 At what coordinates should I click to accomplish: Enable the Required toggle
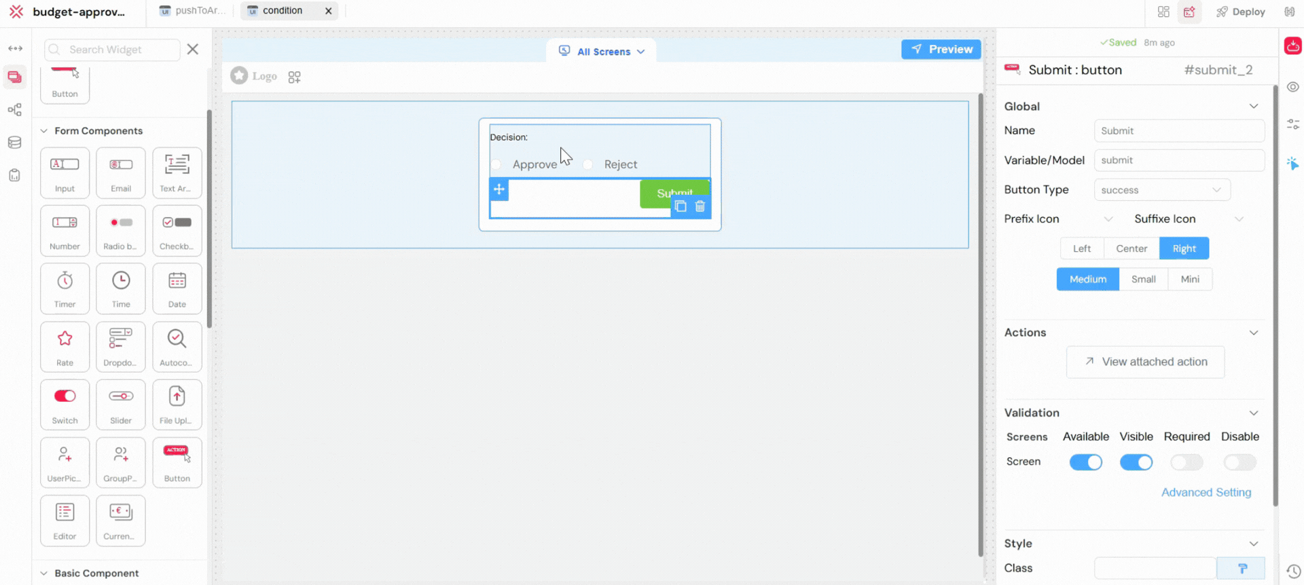point(1187,462)
